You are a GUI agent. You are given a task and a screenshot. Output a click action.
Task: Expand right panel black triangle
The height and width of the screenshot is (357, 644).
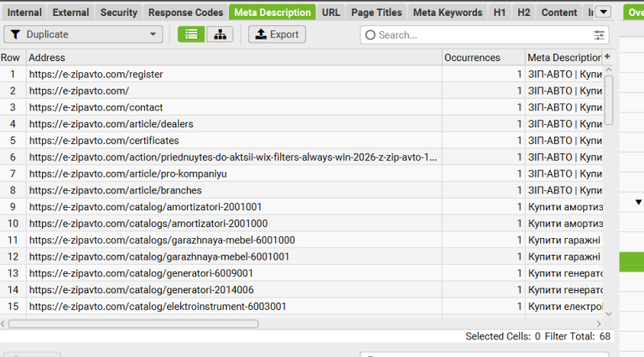(638, 202)
